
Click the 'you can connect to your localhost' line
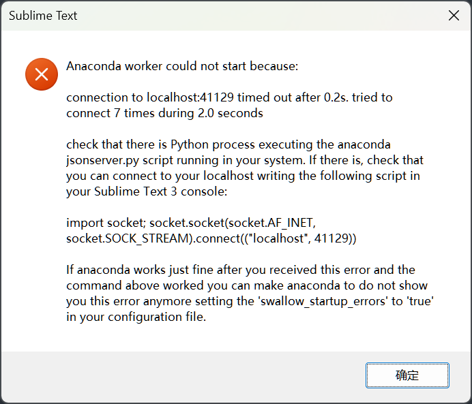point(243,176)
